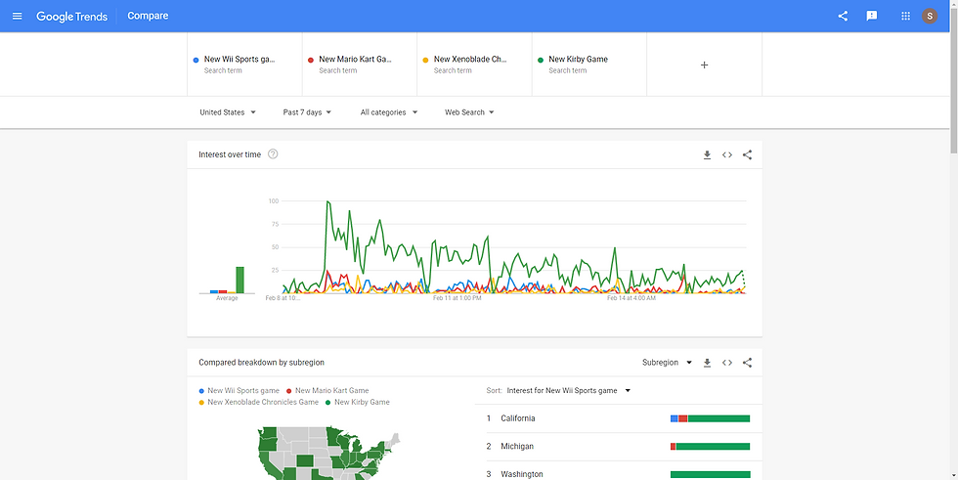The width and height of the screenshot is (958, 480).
Task: Open the hamburger main menu
Action: tap(18, 16)
